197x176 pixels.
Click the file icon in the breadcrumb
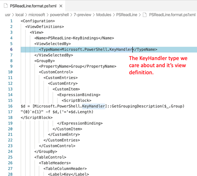[x=145, y=15]
